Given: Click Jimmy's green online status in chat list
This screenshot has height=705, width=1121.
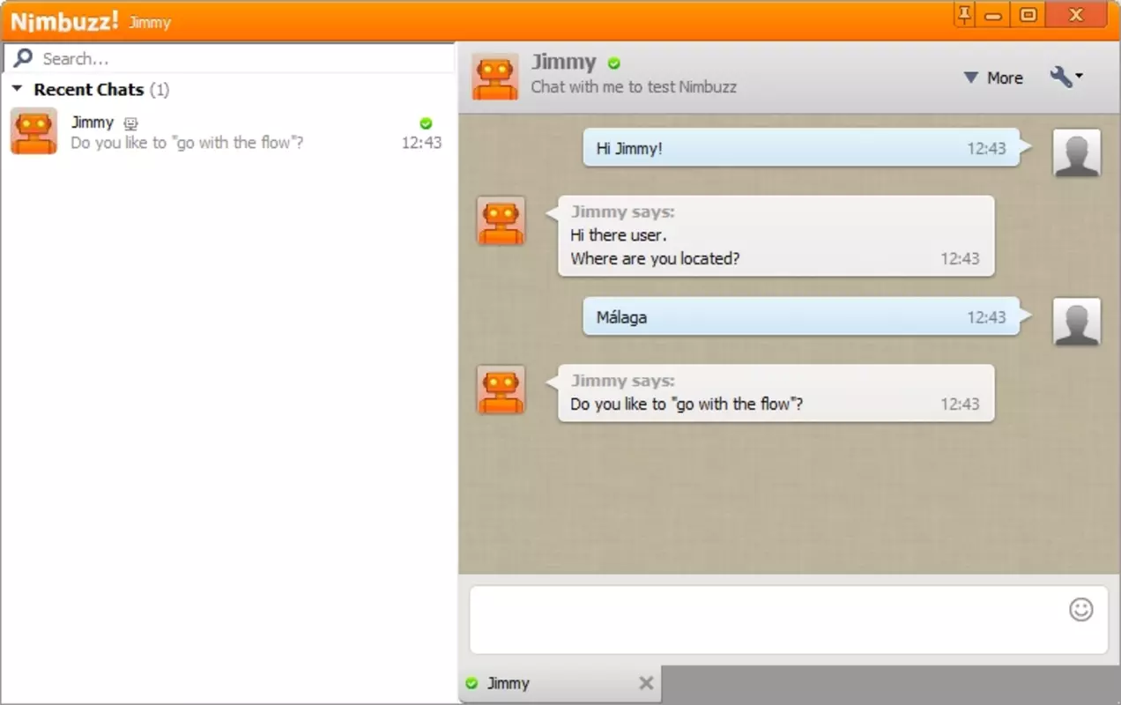Looking at the screenshot, I should 426,123.
